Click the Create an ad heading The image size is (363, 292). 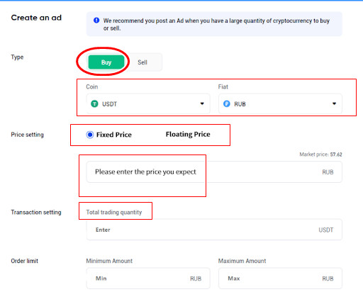(36, 18)
